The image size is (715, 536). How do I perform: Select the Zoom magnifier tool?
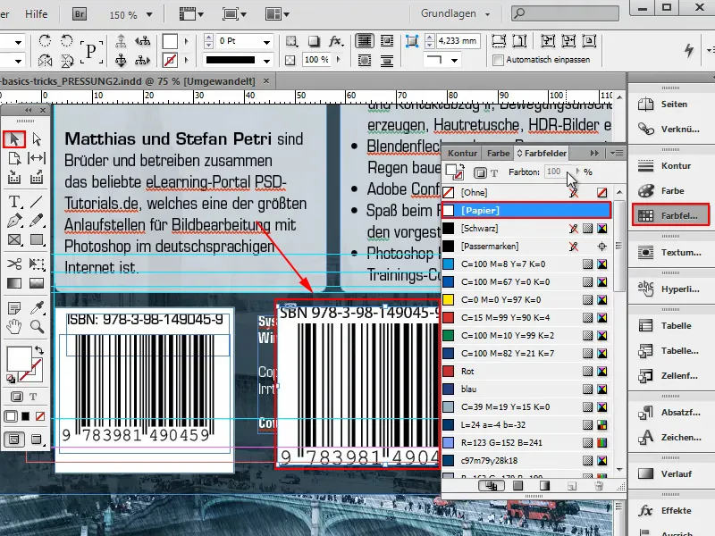[37, 327]
